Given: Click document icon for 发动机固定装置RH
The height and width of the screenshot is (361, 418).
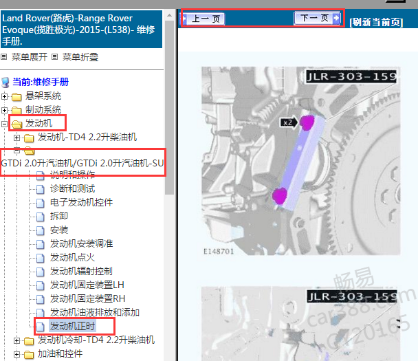Looking at the screenshot, I should [x=41, y=299].
